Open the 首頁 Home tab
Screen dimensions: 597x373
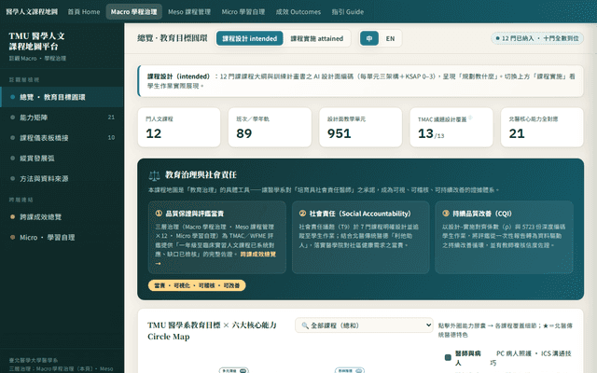coord(84,12)
